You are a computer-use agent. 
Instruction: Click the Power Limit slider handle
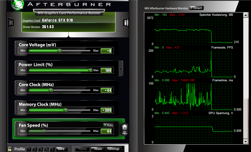point(90,70)
